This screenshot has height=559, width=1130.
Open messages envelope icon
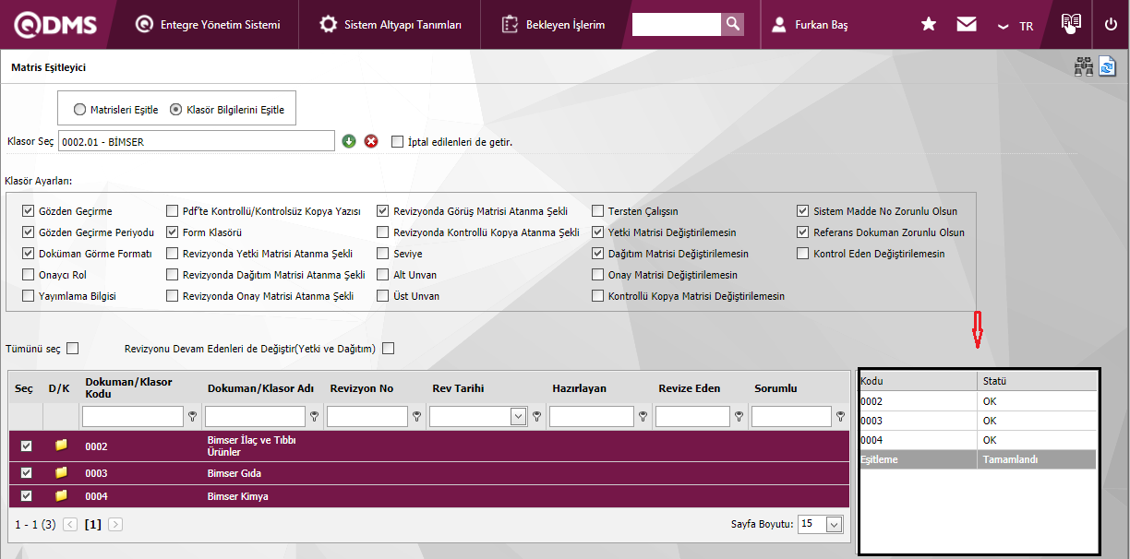click(967, 25)
